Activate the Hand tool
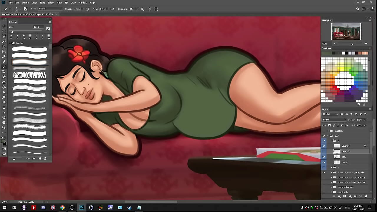The image size is (377, 212). [4, 122]
